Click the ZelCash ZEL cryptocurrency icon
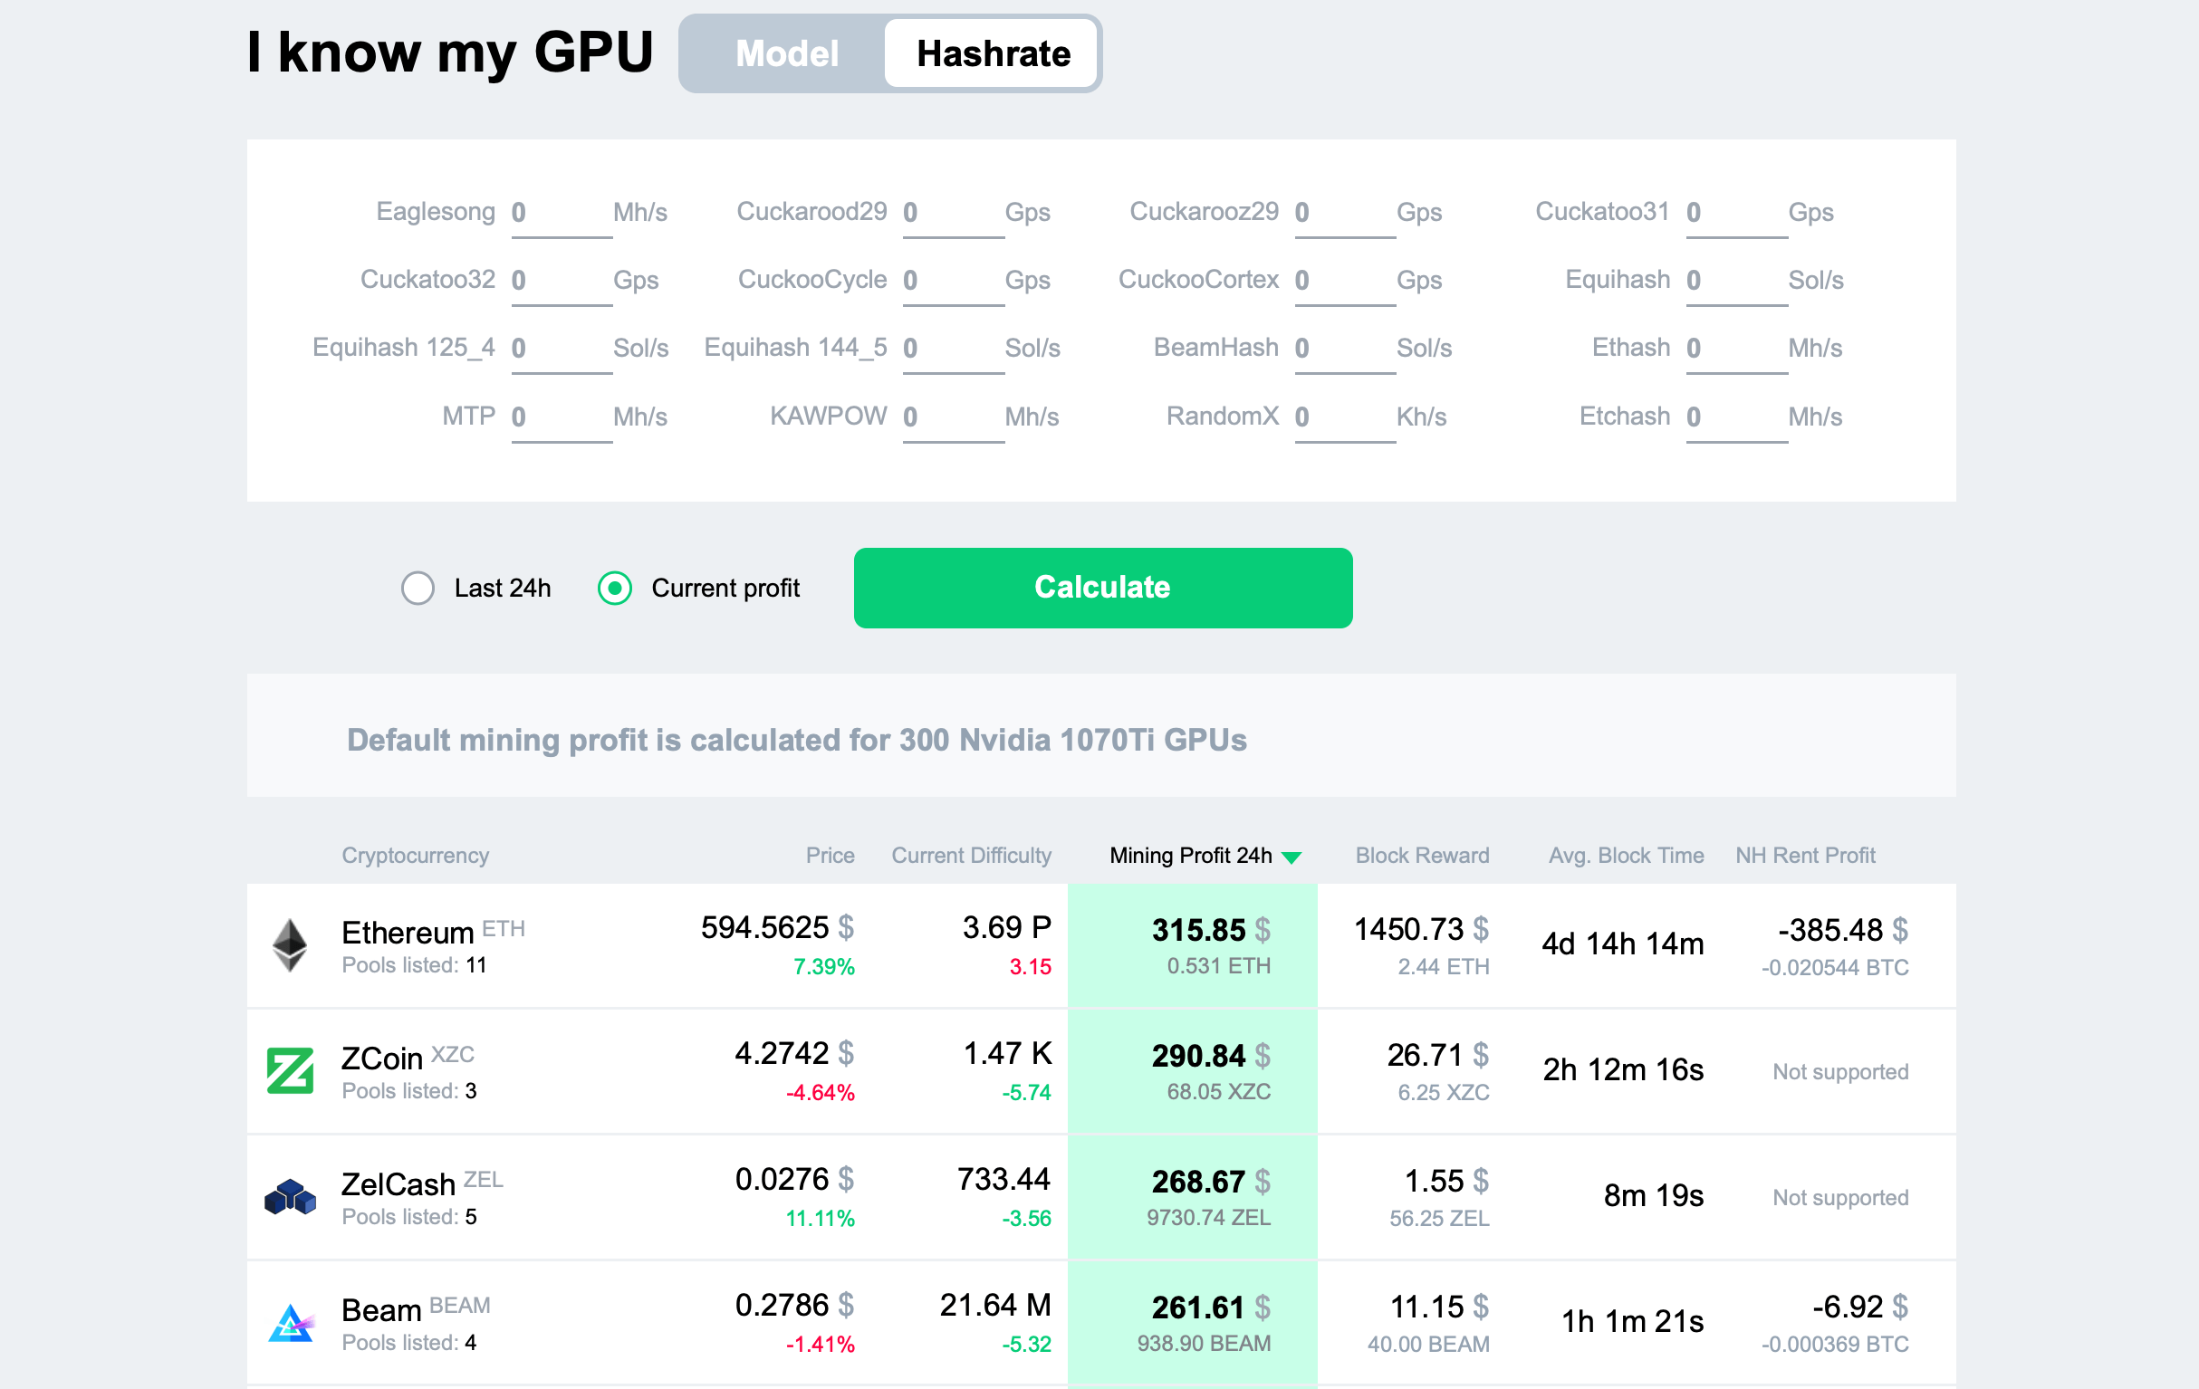Image resolution: width=2199 pixels, height=1389 pixels. click(290, 1203)
